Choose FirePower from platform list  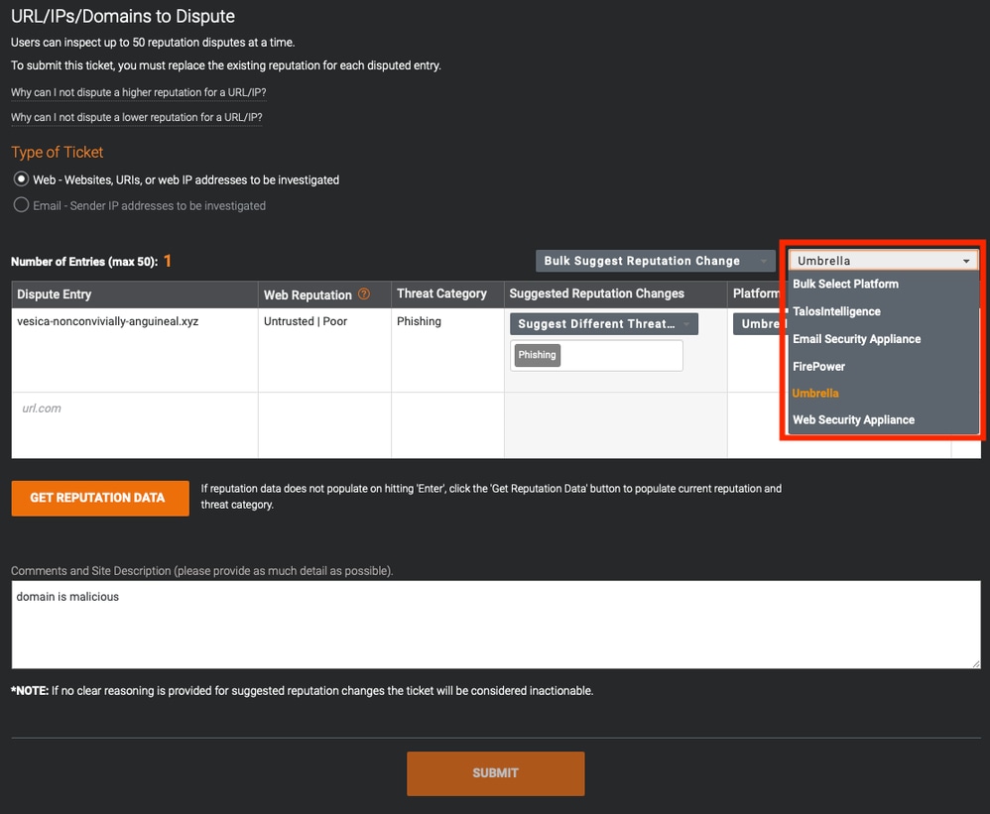pyautogui.click(x=818, y=366)
